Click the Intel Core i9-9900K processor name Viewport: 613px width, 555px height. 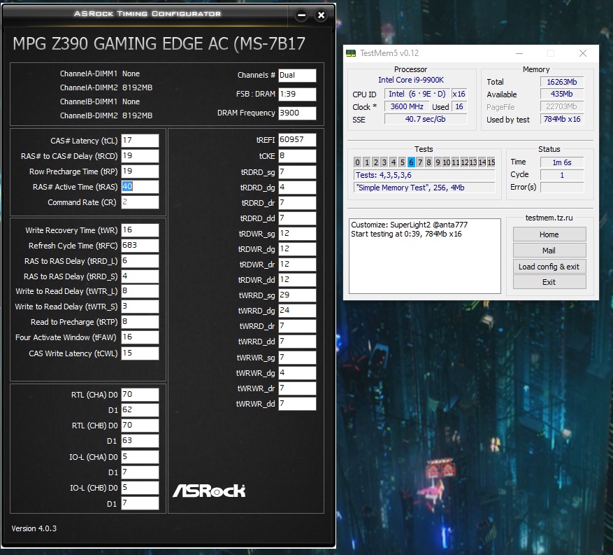[x=411, y=80]
